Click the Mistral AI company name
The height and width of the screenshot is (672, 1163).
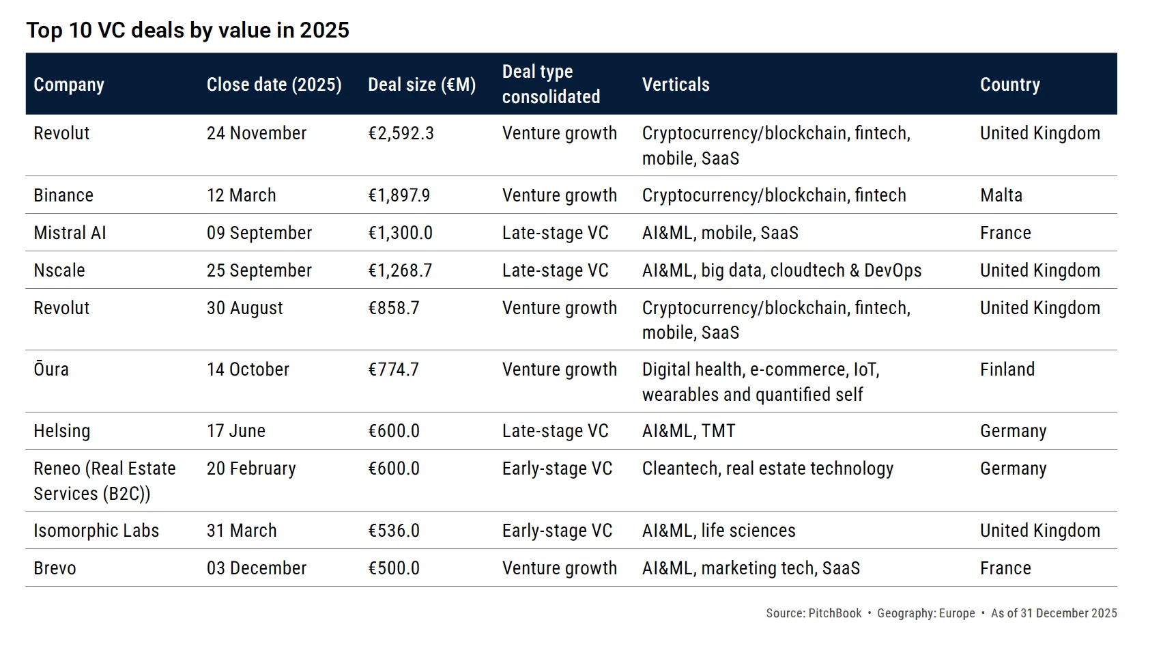point(70,233)
